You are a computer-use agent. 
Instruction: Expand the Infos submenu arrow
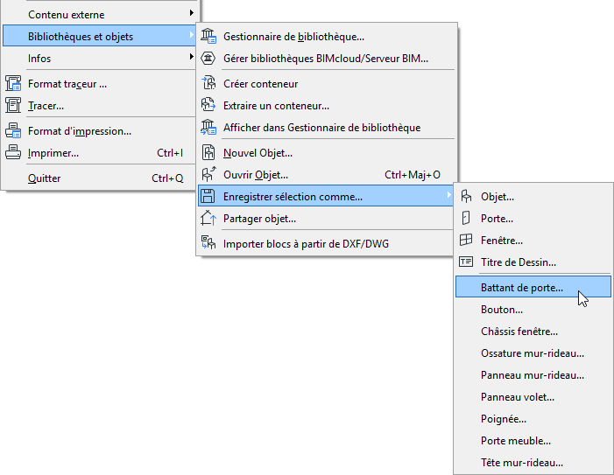[x=191, y=59]
